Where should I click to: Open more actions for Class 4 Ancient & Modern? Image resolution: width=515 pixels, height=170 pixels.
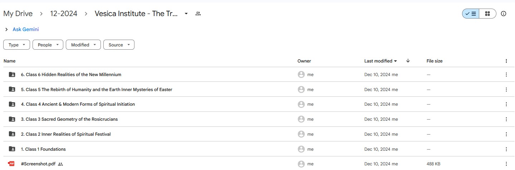tap(506, 104)
